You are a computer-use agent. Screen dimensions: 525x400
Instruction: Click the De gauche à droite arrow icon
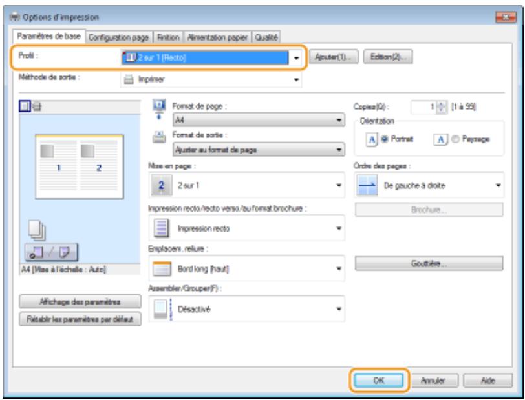pos(367,185)
